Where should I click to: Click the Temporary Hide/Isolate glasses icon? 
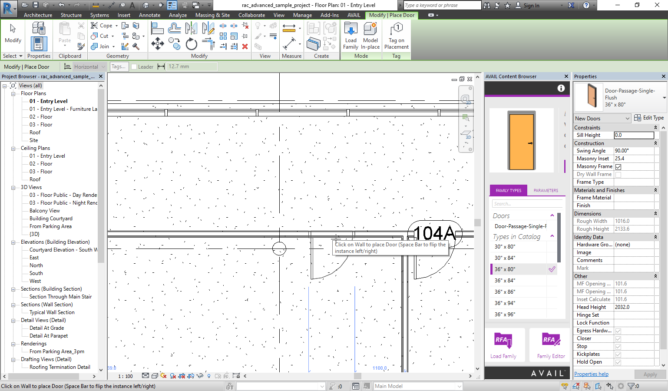pyautogui.click(x=199, y=376)
